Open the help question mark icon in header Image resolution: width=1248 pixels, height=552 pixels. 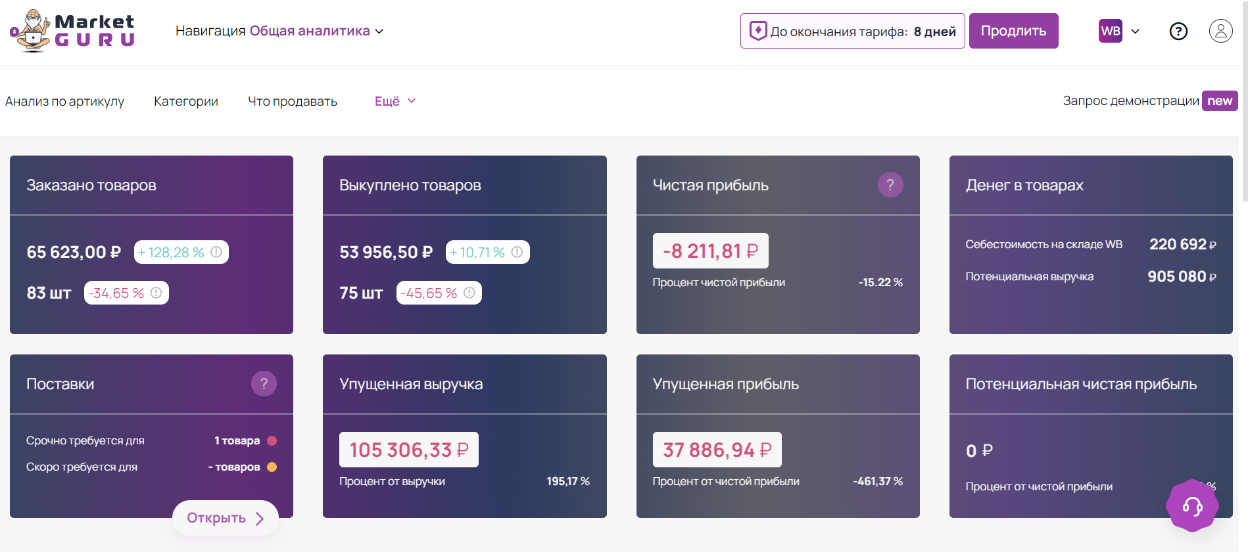[1178, 31]
